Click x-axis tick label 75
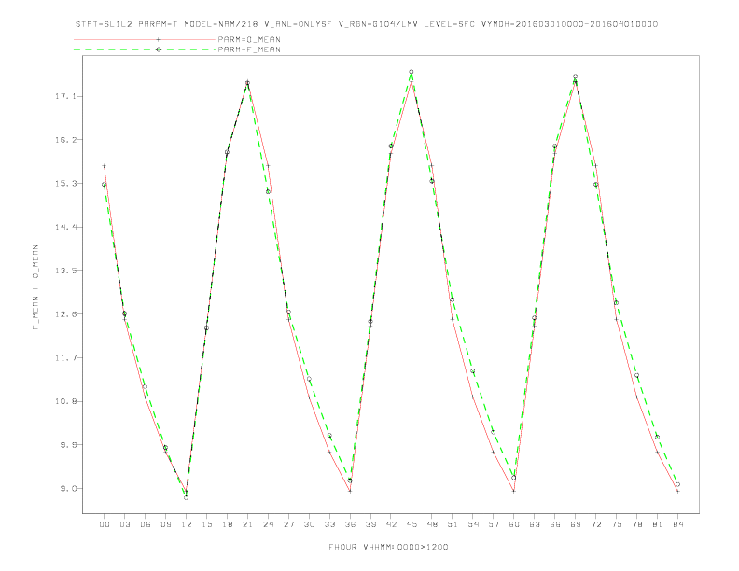Viewport: 739px width, 571px height. click(617, 524)
